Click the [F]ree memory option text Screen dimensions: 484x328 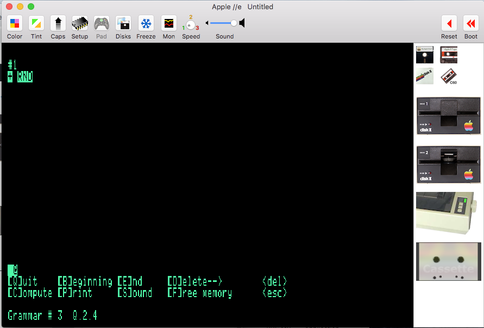pyautogui.click(x=200, y=293)
